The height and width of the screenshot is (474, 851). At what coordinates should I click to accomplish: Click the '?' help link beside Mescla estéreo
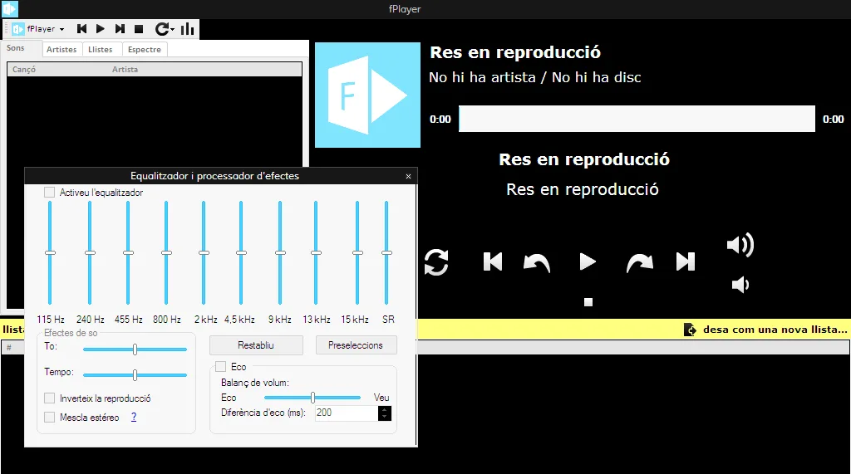[x=134, y=417]
